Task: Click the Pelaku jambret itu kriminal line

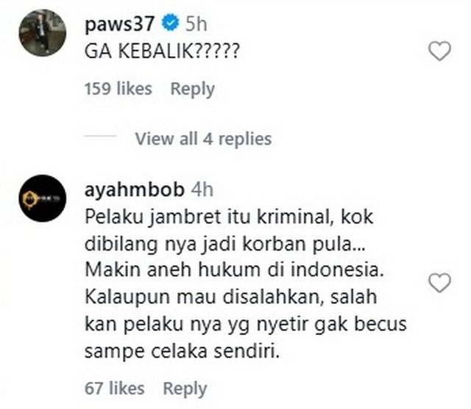Action: tap(229, 217)
